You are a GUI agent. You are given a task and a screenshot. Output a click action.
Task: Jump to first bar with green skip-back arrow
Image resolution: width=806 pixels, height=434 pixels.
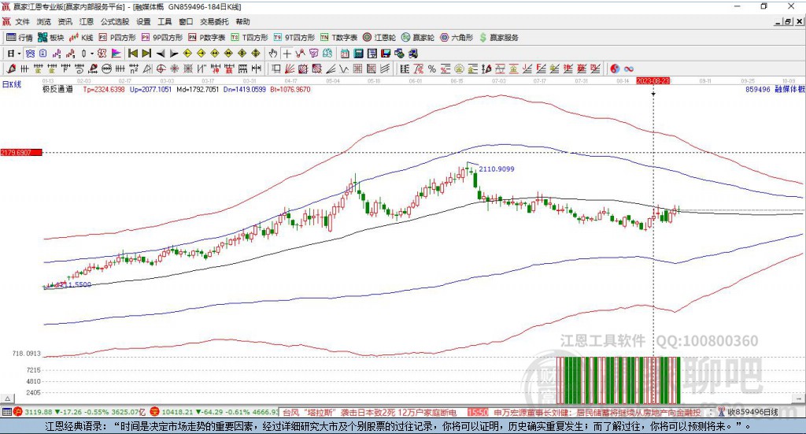(133, 54)
